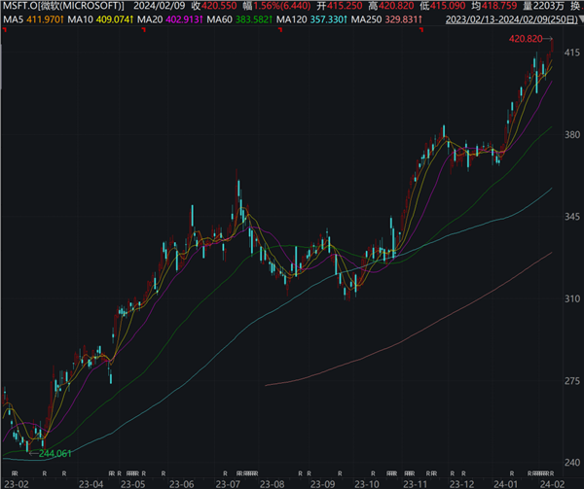584x489 pixels.
Task: Click the MA20 indicator value
Action: (186, 19)
